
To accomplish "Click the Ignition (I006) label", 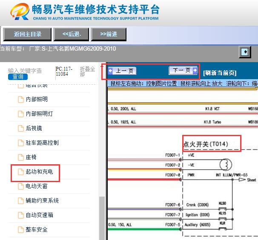I will [x=198, y=215].
